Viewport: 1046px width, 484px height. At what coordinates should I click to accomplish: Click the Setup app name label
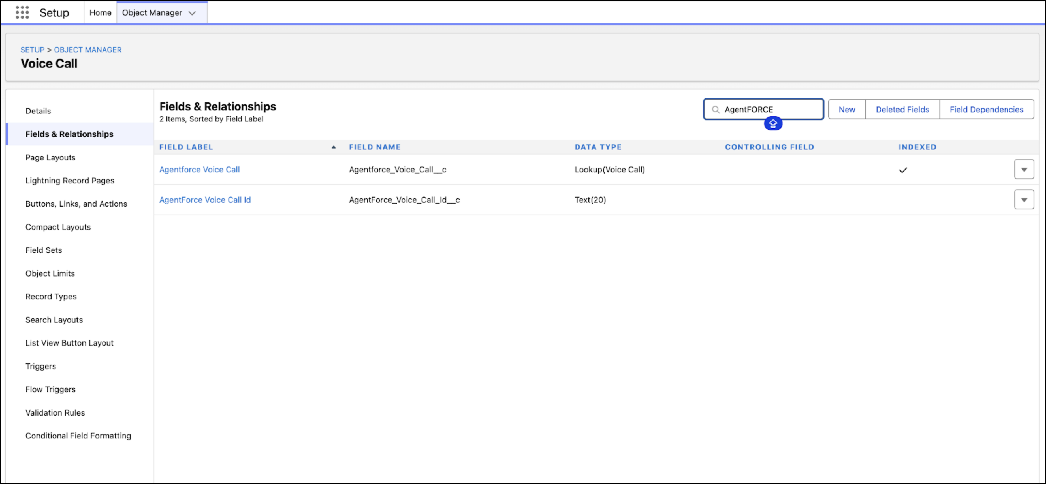(x=55, y=13)
